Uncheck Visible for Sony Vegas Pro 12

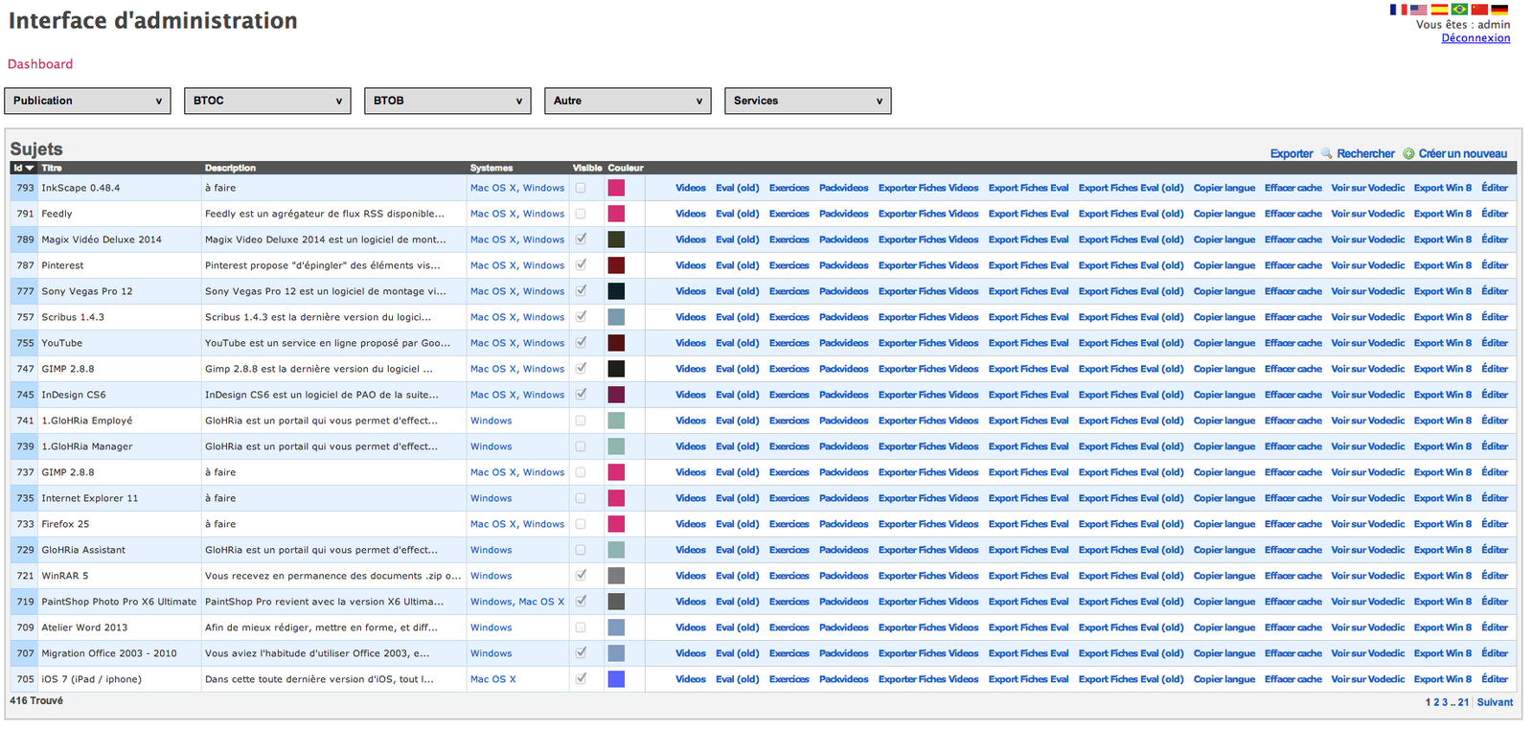click(581, 291)
